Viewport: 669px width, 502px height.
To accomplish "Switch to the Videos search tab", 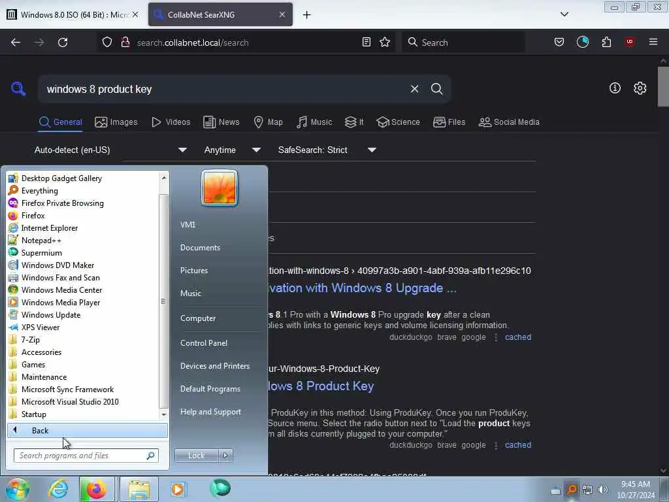I will tap(171, 122).
